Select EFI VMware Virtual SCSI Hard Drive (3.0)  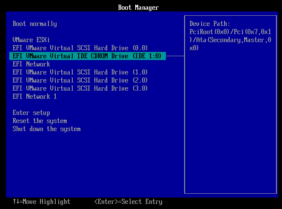(x=80, y=89)
